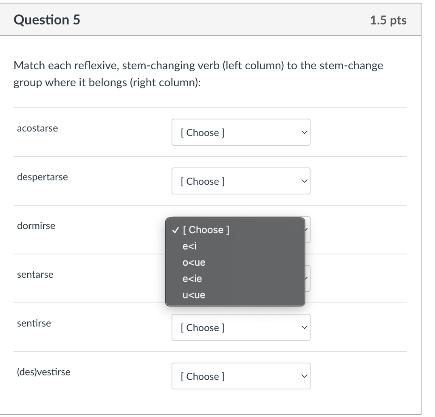
Task: Click the 1.5 pts score label
Action: (x=388, y=21)
